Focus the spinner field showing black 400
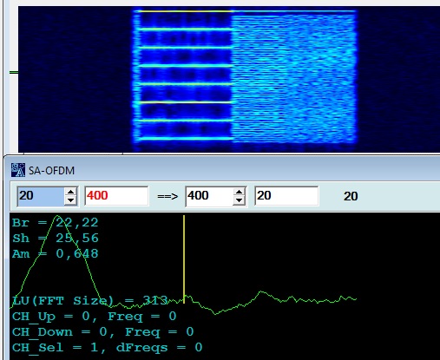The width and height of the screenshot is (440, 360). click(x=209, y=196)
